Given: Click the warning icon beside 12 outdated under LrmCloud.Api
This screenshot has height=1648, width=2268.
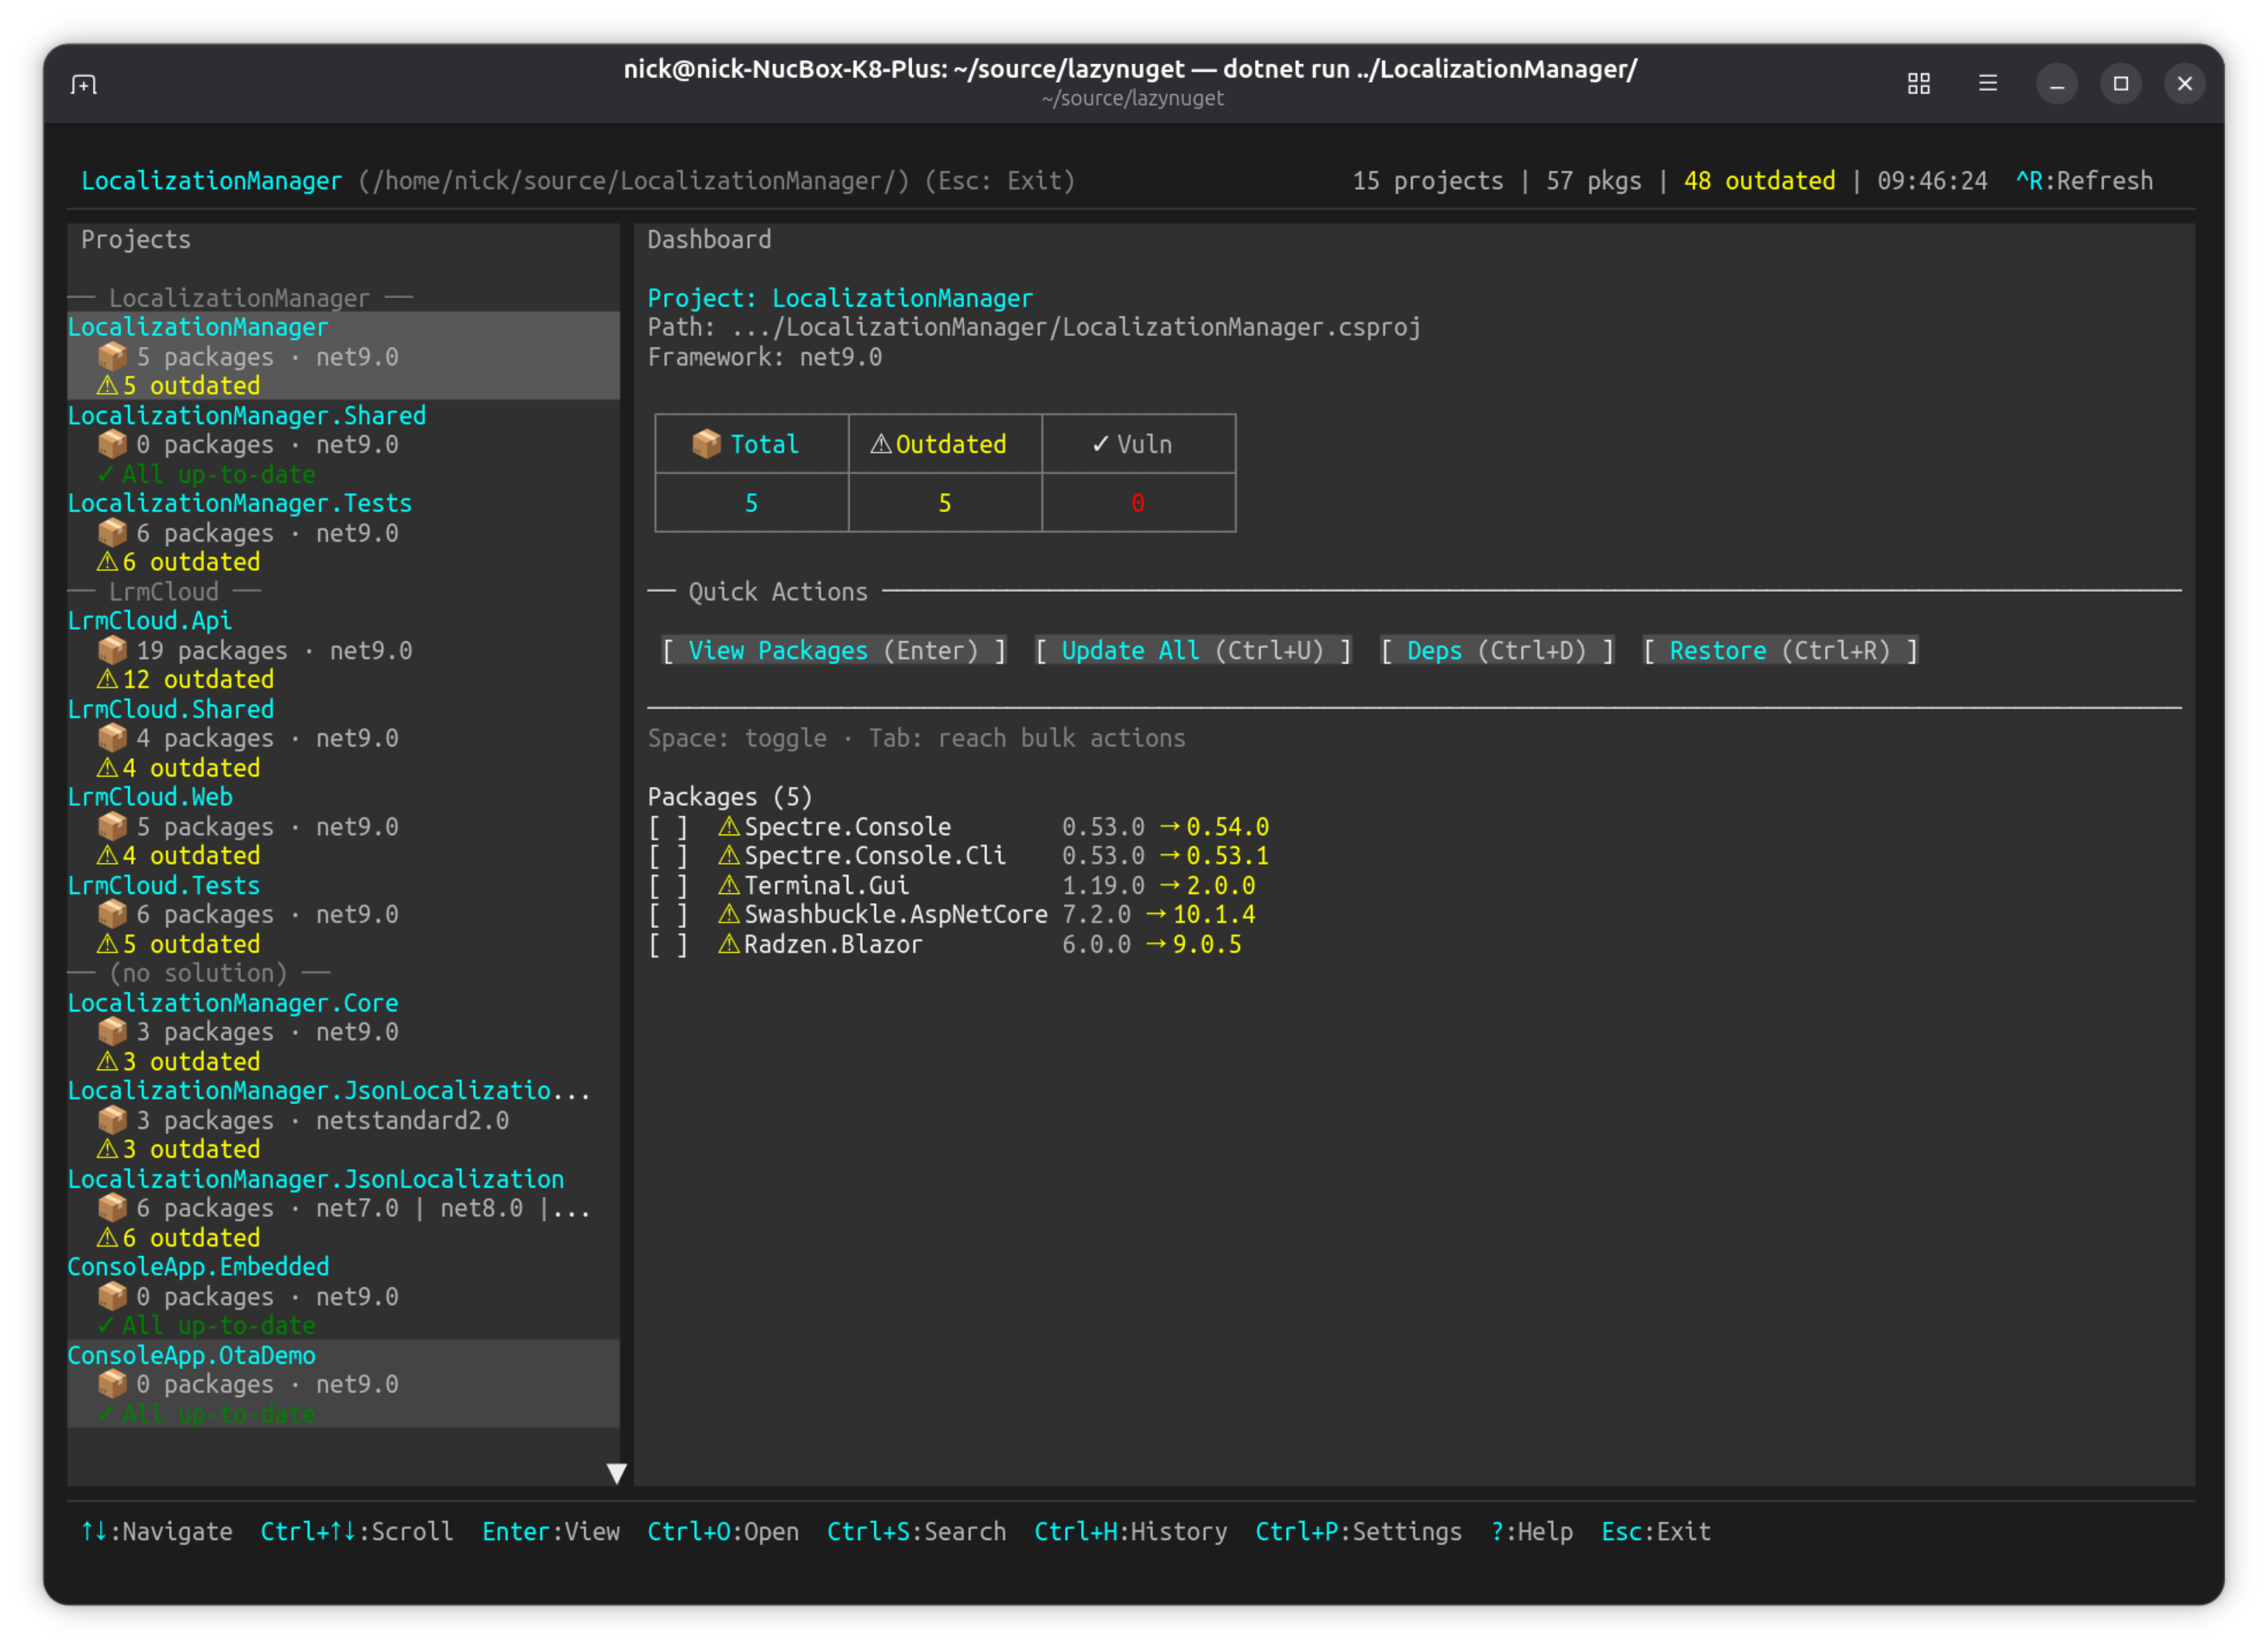Looking at the screenshot, I should [108, 678].
